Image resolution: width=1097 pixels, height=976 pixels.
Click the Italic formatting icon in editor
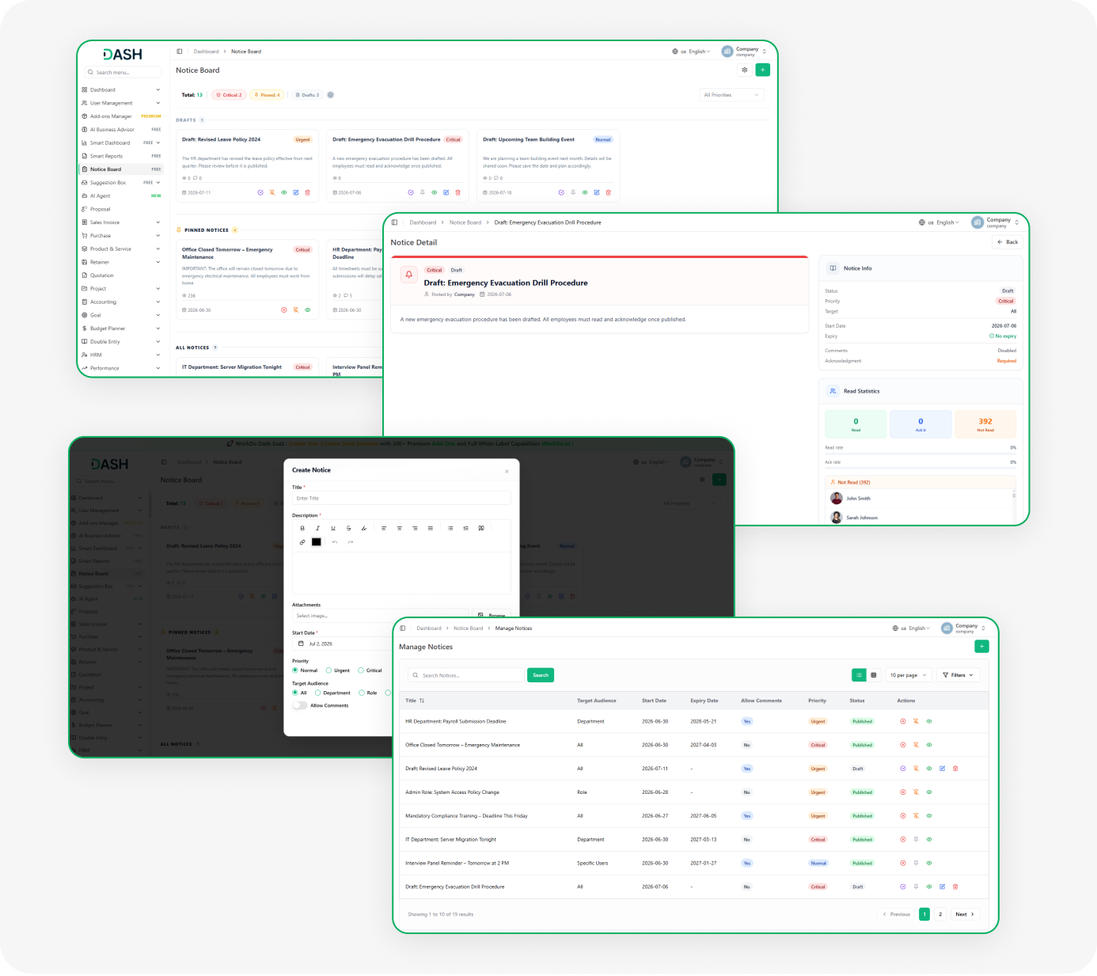(x=317, y=528)
